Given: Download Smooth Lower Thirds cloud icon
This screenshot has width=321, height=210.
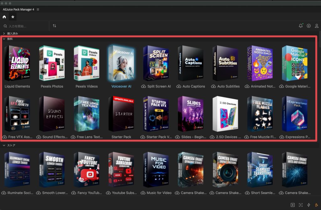Looking at the screenshot, I should click(39, 193).
